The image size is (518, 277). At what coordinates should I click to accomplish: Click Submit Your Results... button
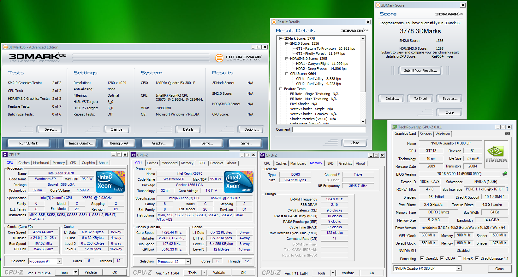(x=420, y=71)
